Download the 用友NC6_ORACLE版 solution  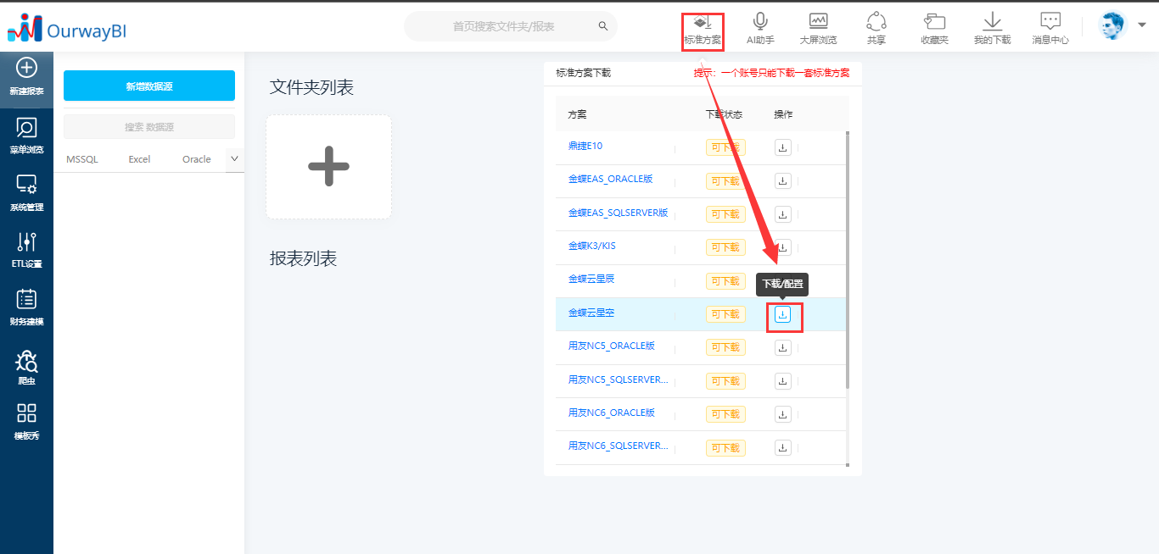point(782,414)
